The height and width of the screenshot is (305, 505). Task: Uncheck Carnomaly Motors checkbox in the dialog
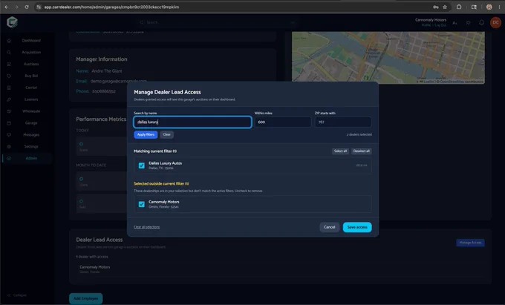[x=141, y=204]
